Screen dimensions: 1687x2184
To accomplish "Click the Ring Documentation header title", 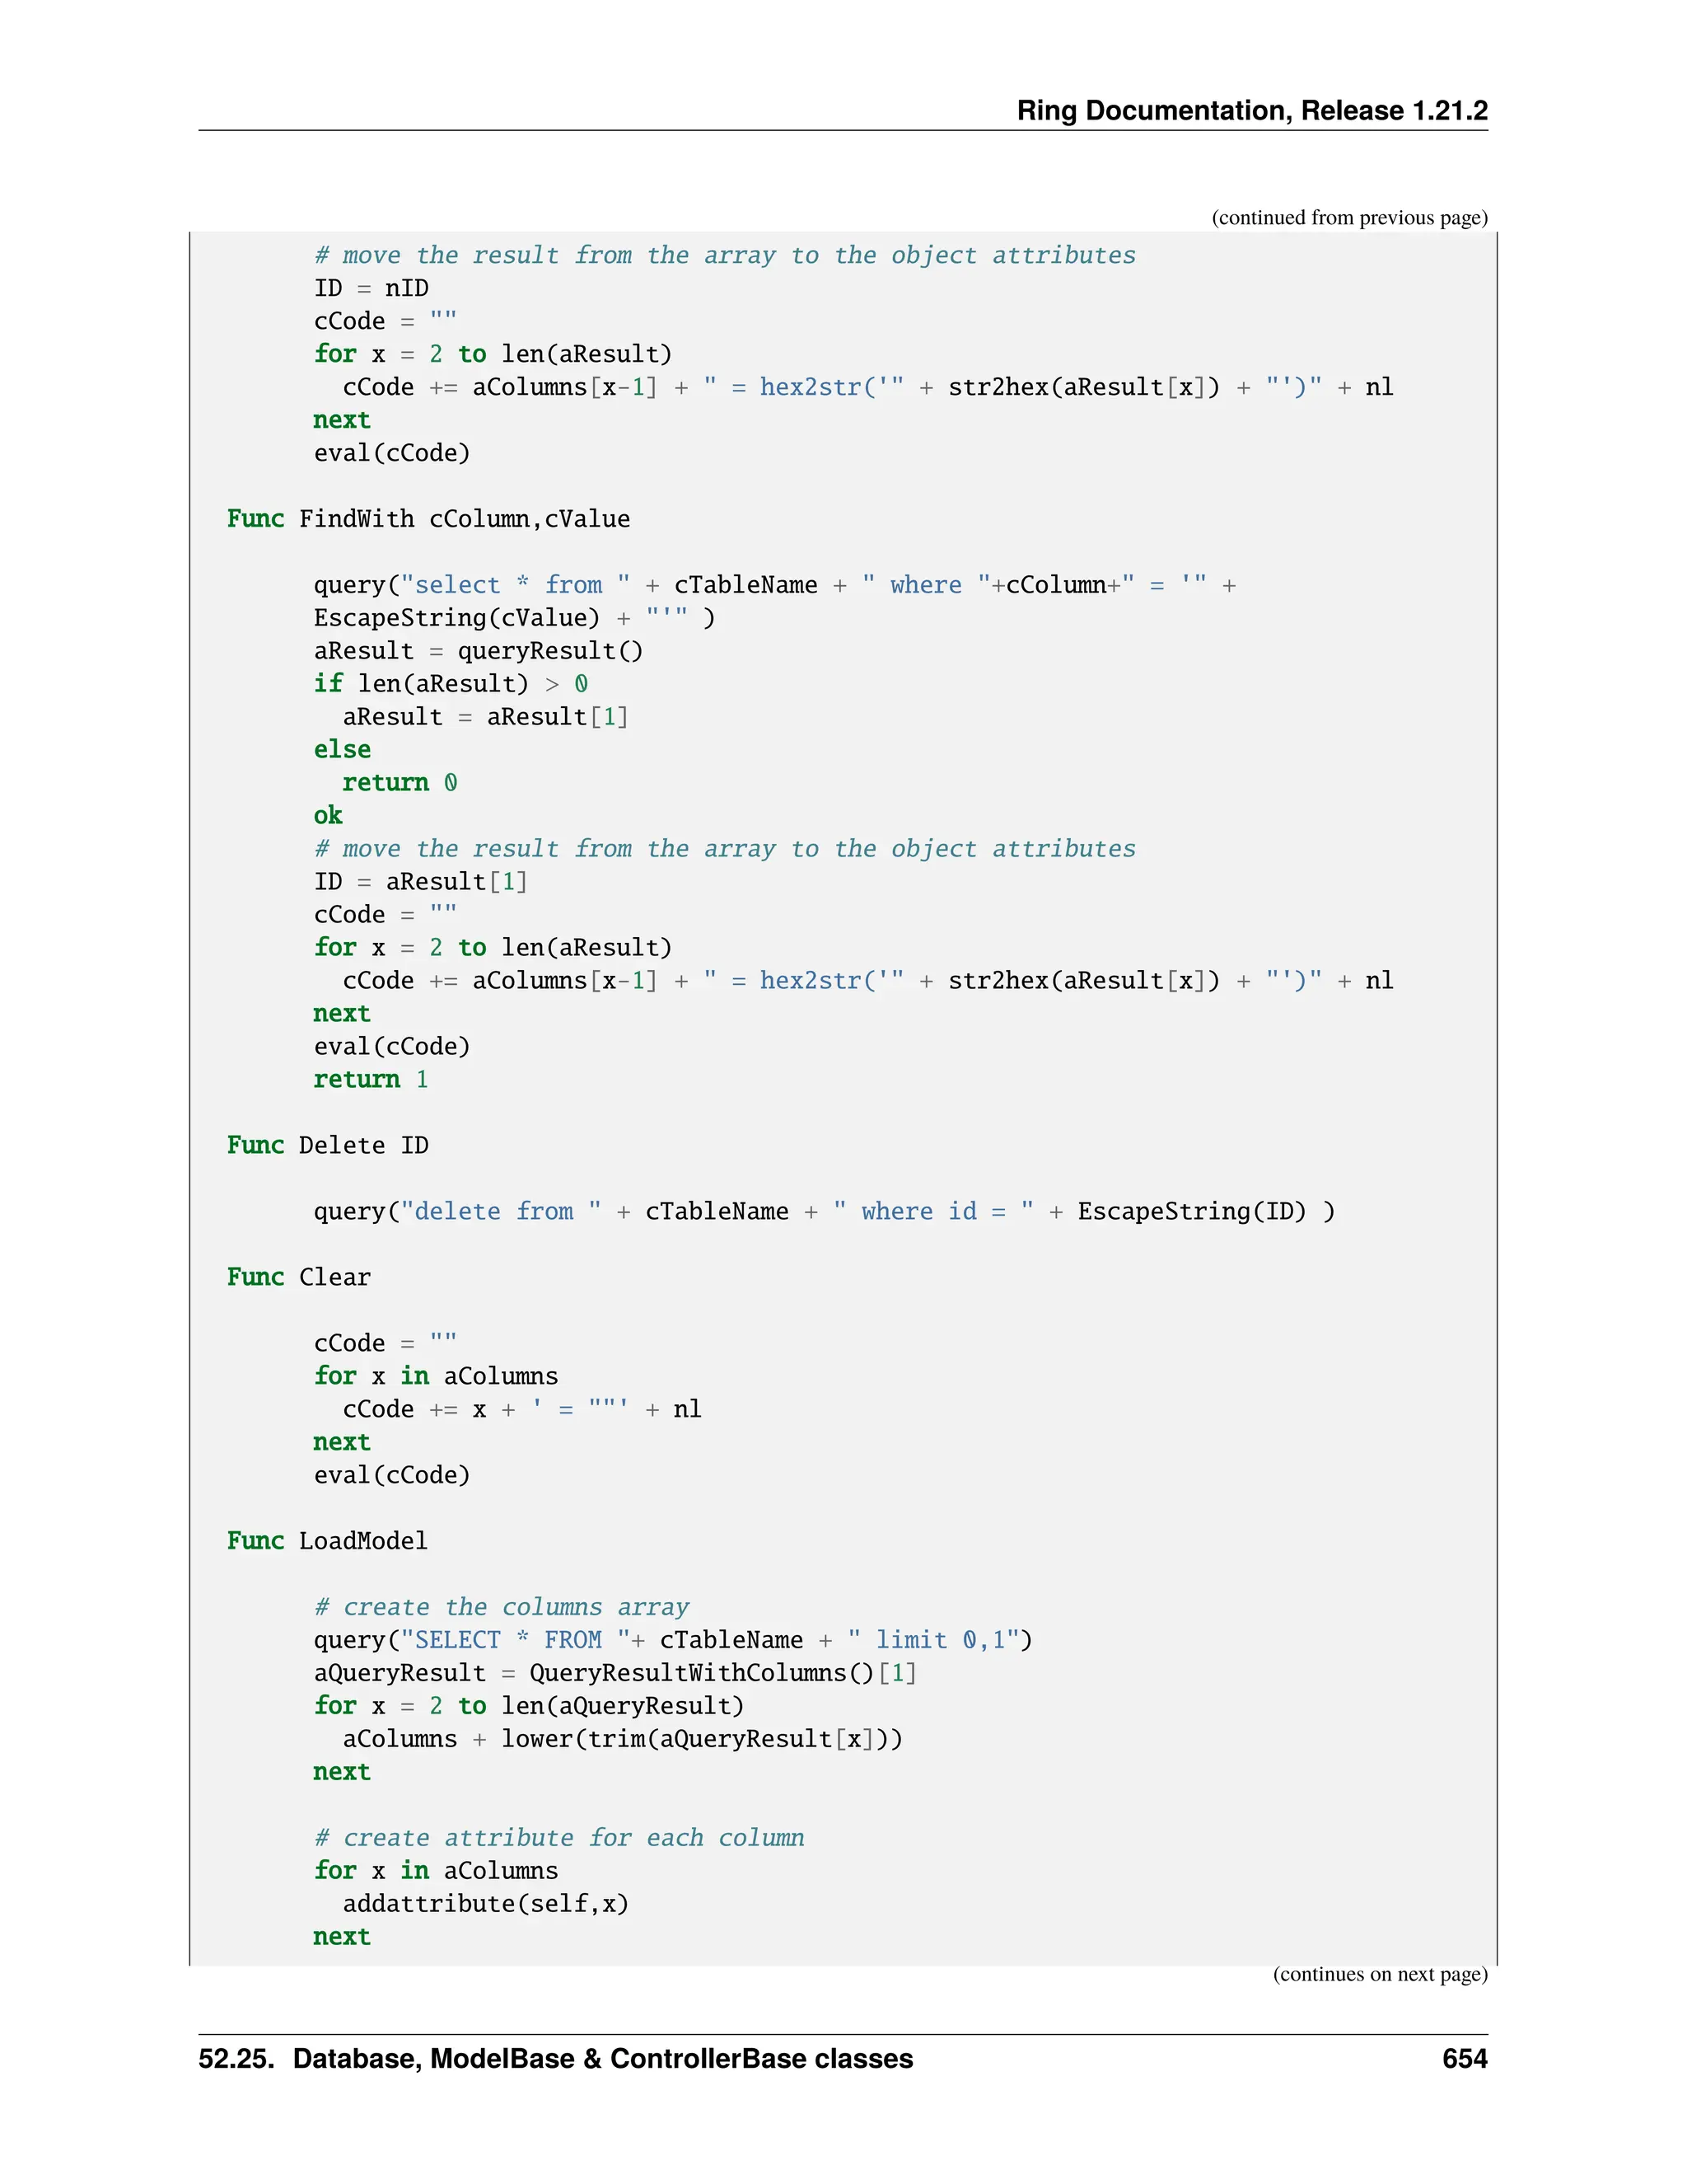I will click(1251, 110).
